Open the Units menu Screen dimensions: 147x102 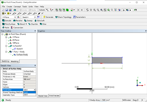click(31, 7)
